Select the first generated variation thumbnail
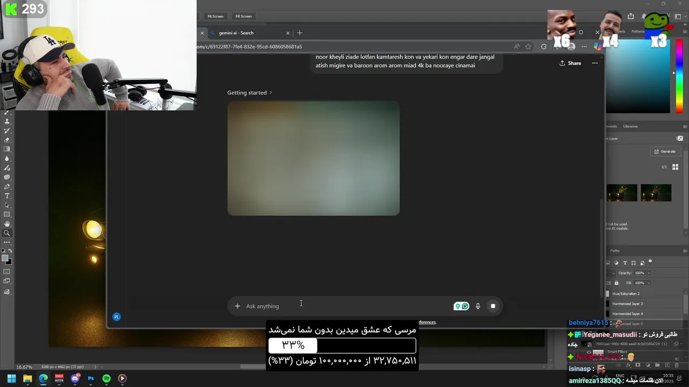The width and height of the screenshot is (689, 387). pos(622,192)
